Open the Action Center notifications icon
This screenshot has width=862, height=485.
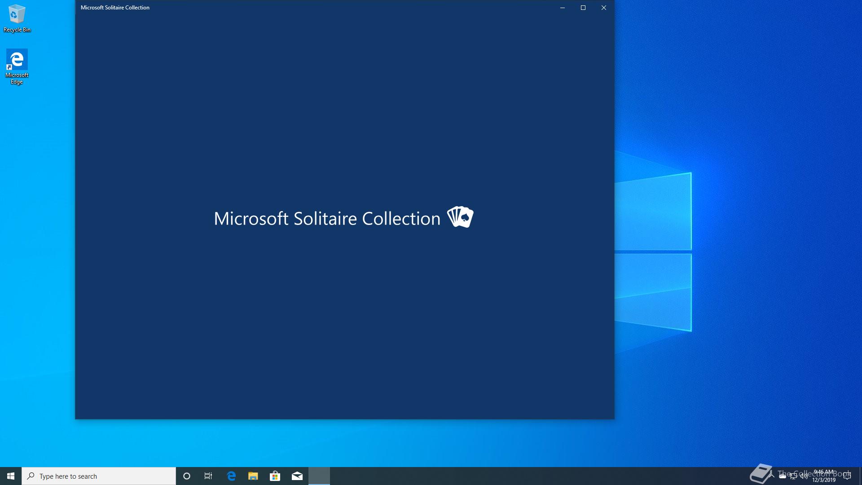[x=847, y=476]
